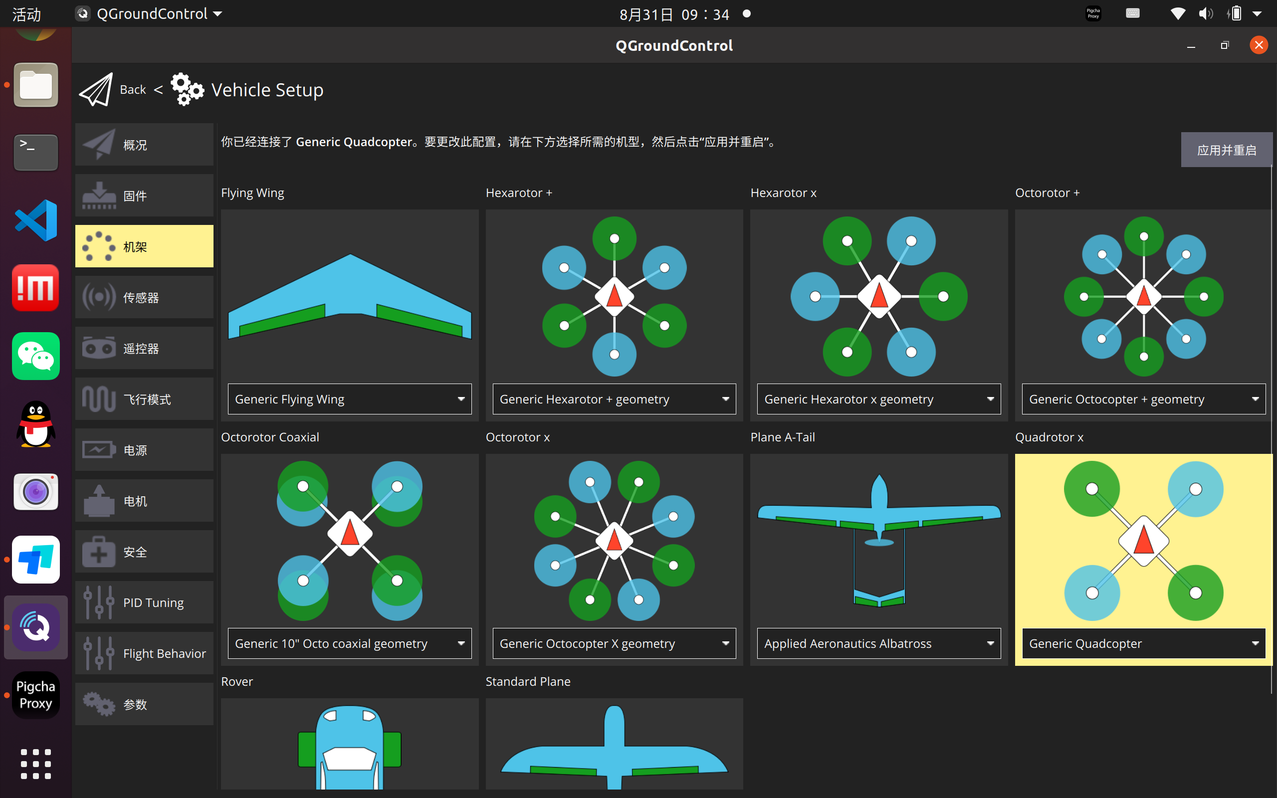Open the 参数 parameters page
Viewport: 1277px width, 798px height.
144,705
